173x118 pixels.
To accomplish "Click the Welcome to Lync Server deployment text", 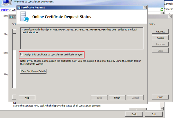I will (34, 2).
